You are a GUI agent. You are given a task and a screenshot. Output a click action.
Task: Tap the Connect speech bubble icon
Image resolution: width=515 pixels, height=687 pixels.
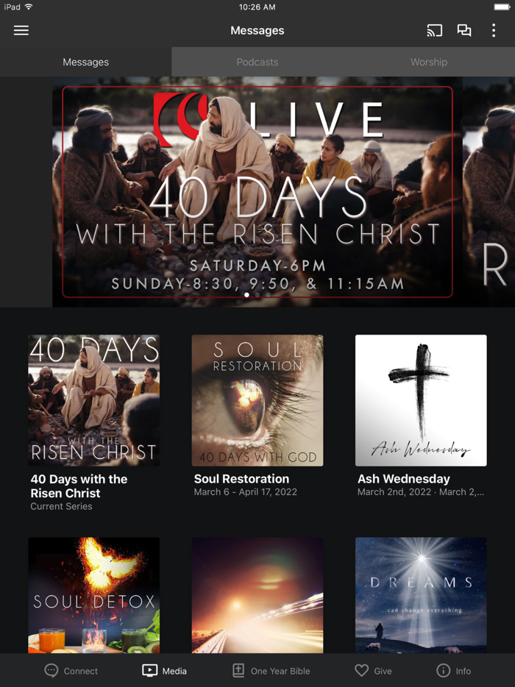click(51, 670)
